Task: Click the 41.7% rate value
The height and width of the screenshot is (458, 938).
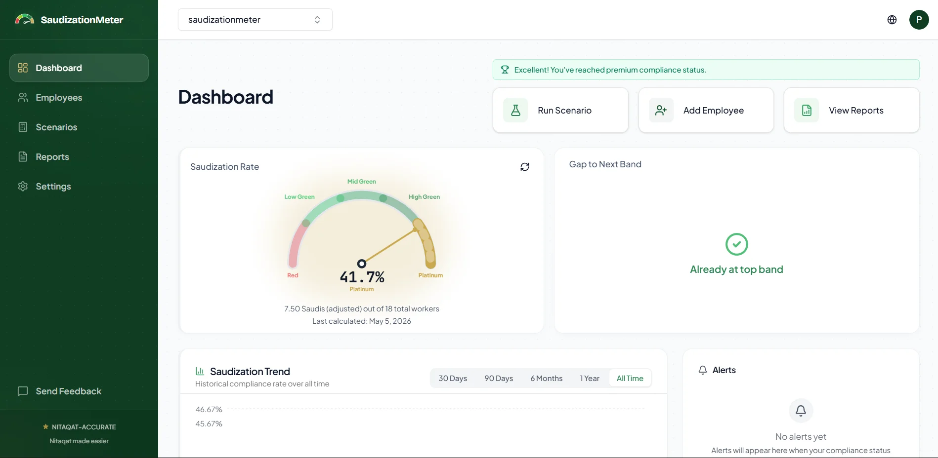Action: [362, 277]
